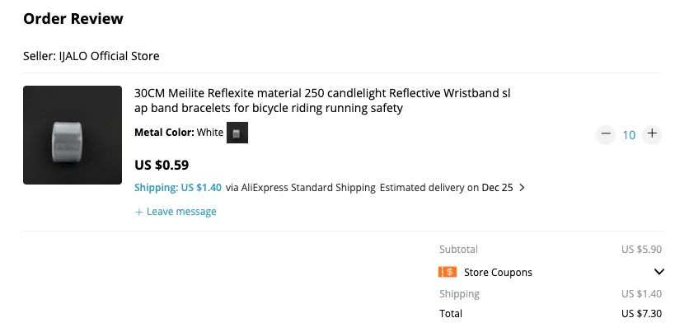Image resolution: width=675 pixels, height=332 pixels.
Task: Click the quantity value 10 field
Action: [x=629, y=134]
